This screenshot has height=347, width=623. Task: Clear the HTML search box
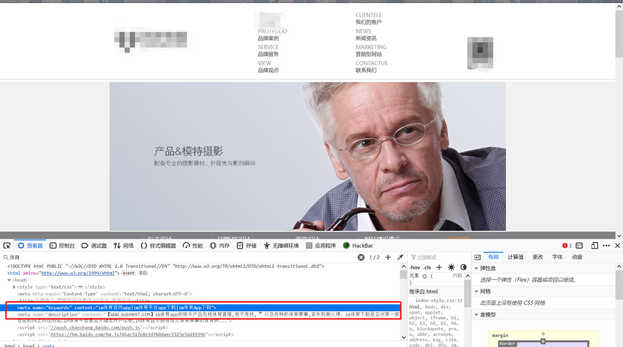361,257
